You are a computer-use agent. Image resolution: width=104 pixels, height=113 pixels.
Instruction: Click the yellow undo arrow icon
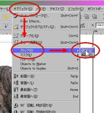click(x=6, y=17)
